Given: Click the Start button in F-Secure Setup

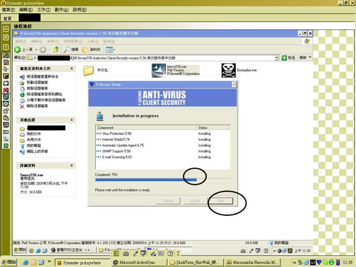Looking at the screenshot, I should click(x=220, y=201).
